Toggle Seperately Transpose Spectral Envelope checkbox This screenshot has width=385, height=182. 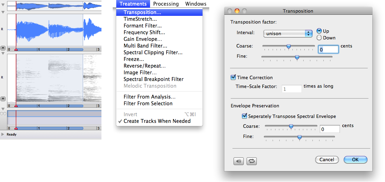(244, 116)
